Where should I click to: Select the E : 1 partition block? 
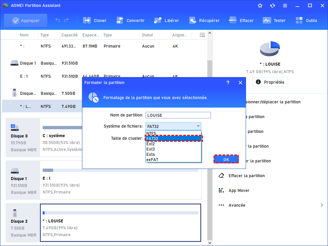click(120, 180)
